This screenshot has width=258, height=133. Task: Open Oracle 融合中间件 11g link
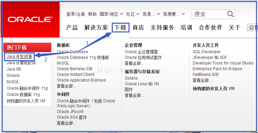[x=27, y=88]
